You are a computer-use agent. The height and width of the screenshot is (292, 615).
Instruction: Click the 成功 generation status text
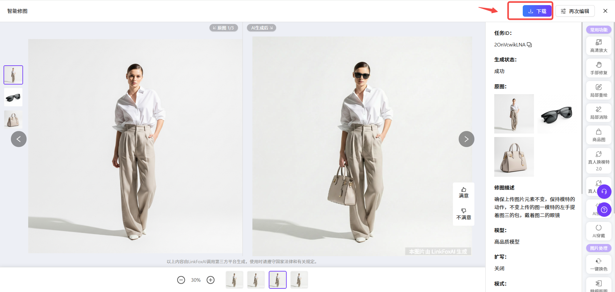[499, 71]
